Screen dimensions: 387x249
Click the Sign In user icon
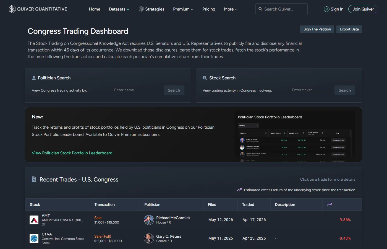[x=327, y=9]
